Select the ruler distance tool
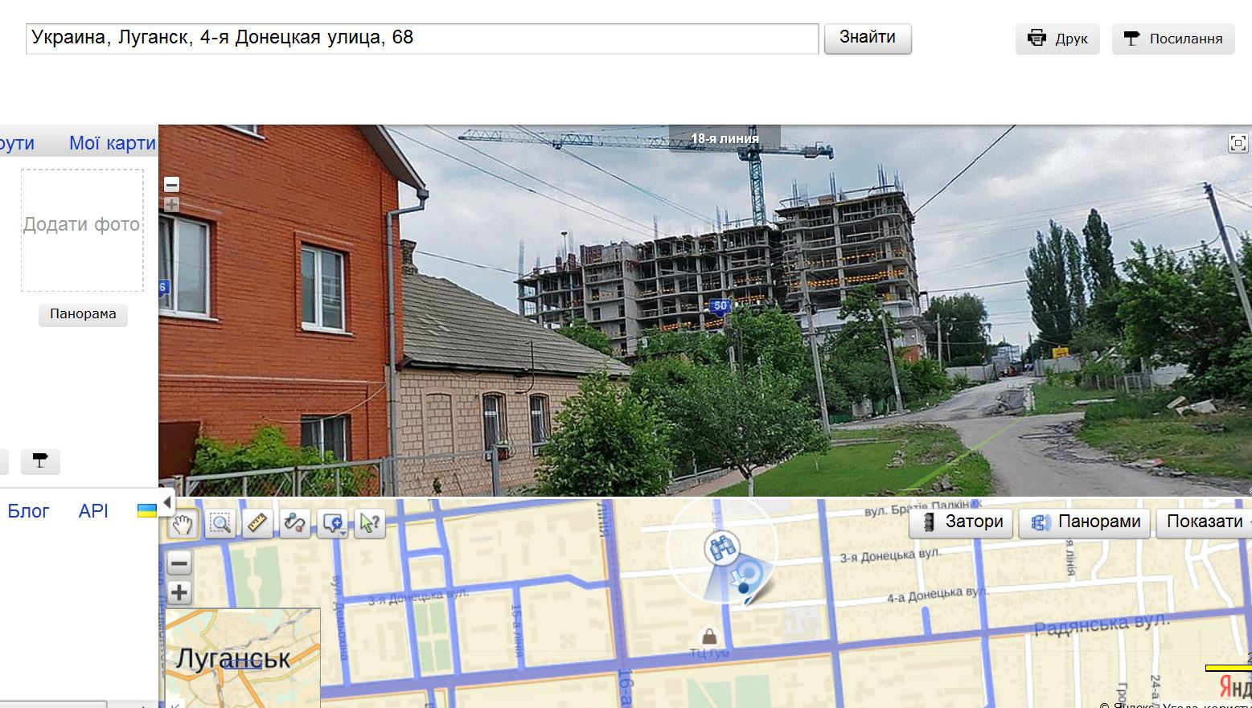Image resolution: width=1252 pixels, height=708 pixels. click(x=257, y=524)
